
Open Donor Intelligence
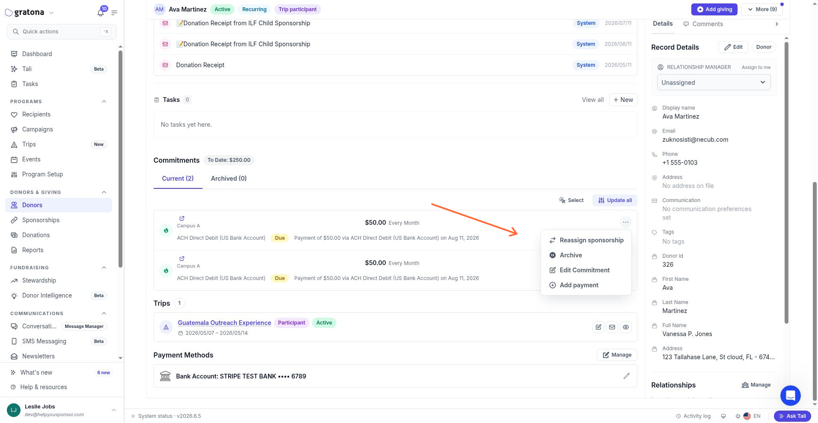tap(59, 295)
